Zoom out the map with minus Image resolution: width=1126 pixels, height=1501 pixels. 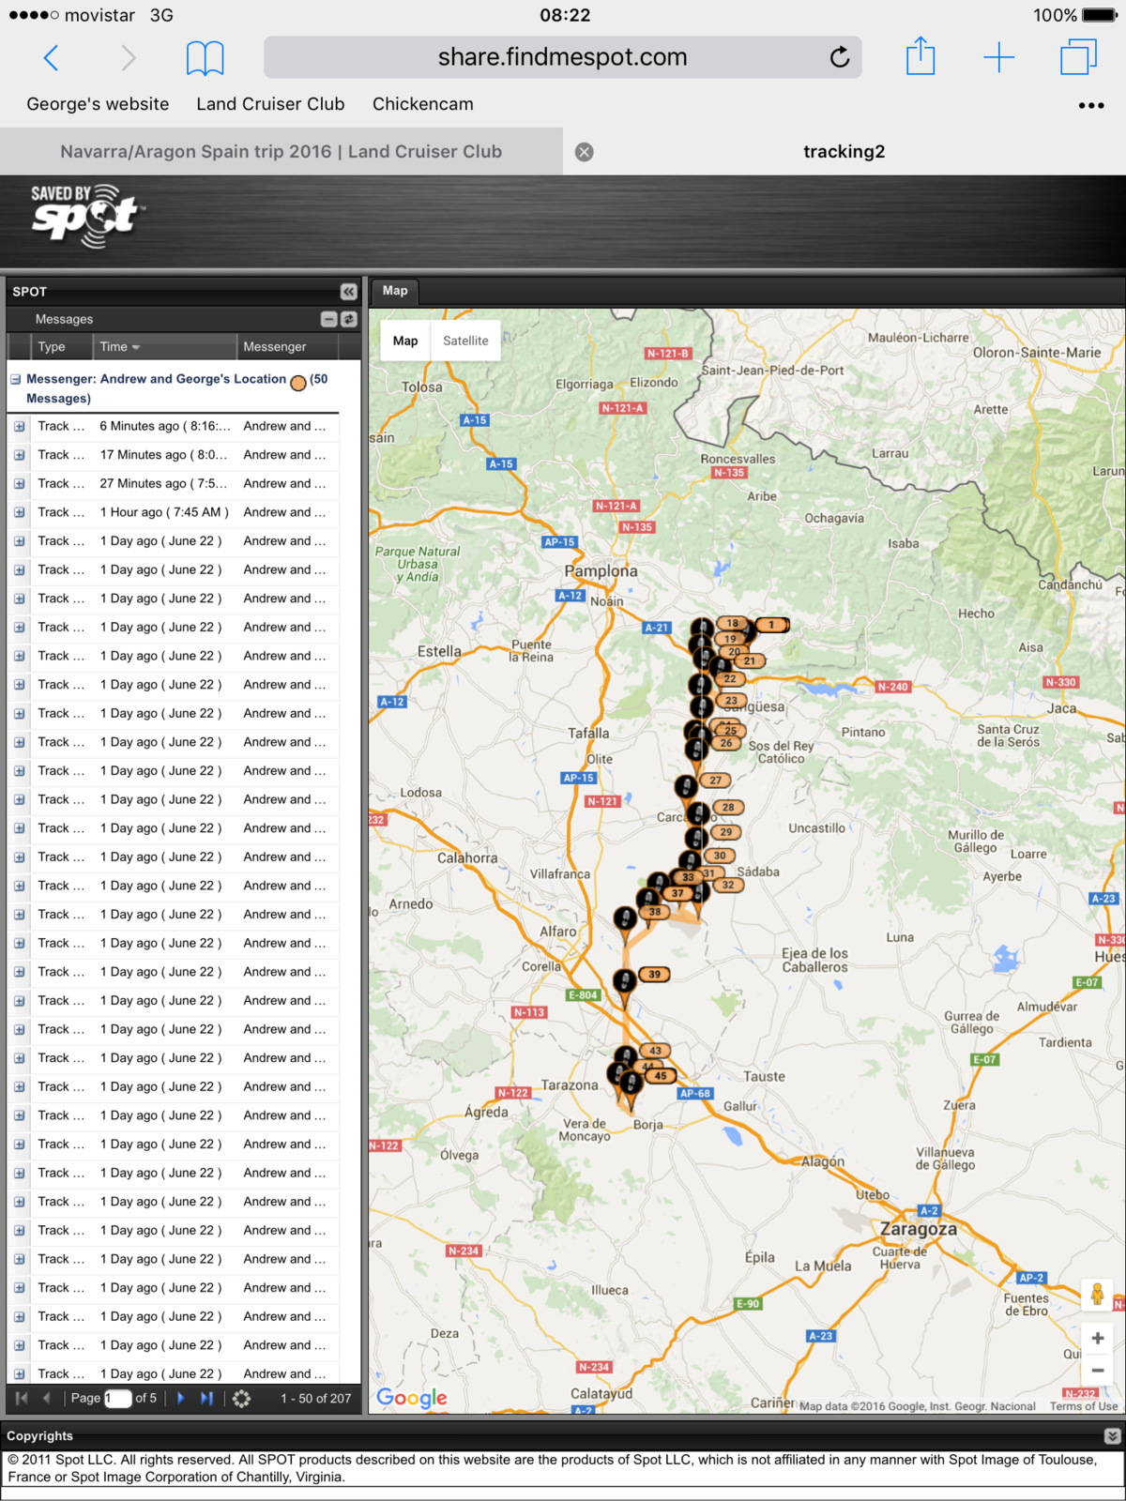(1097, 1370)
